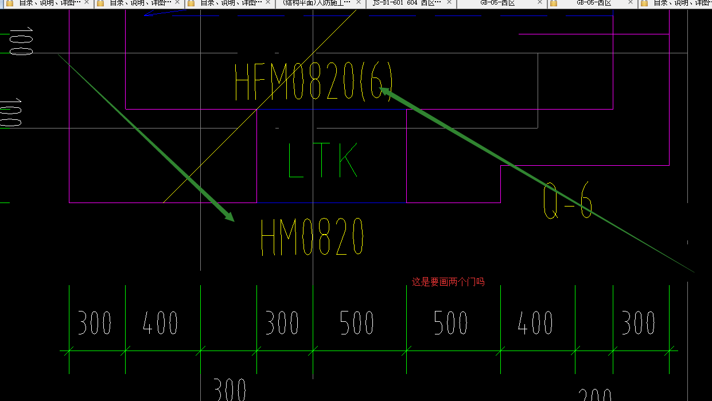
Task: Click the red annotation 这是要画两个门吗
Action: tap(448, 282)
